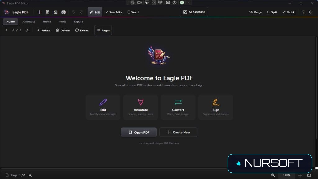318x179 pixels.
Task: Click the zoom out magnifier icon
Action: pos(273,175)
